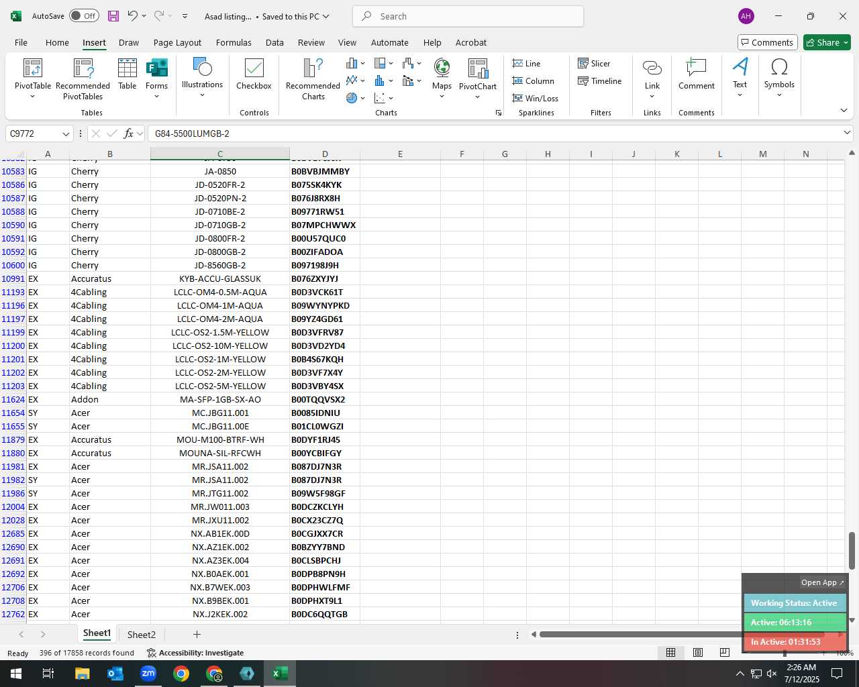Open Zoom from taskbar
Viewport: 859px width, 687px height.
pyautogui.click(x=148, y=674)
